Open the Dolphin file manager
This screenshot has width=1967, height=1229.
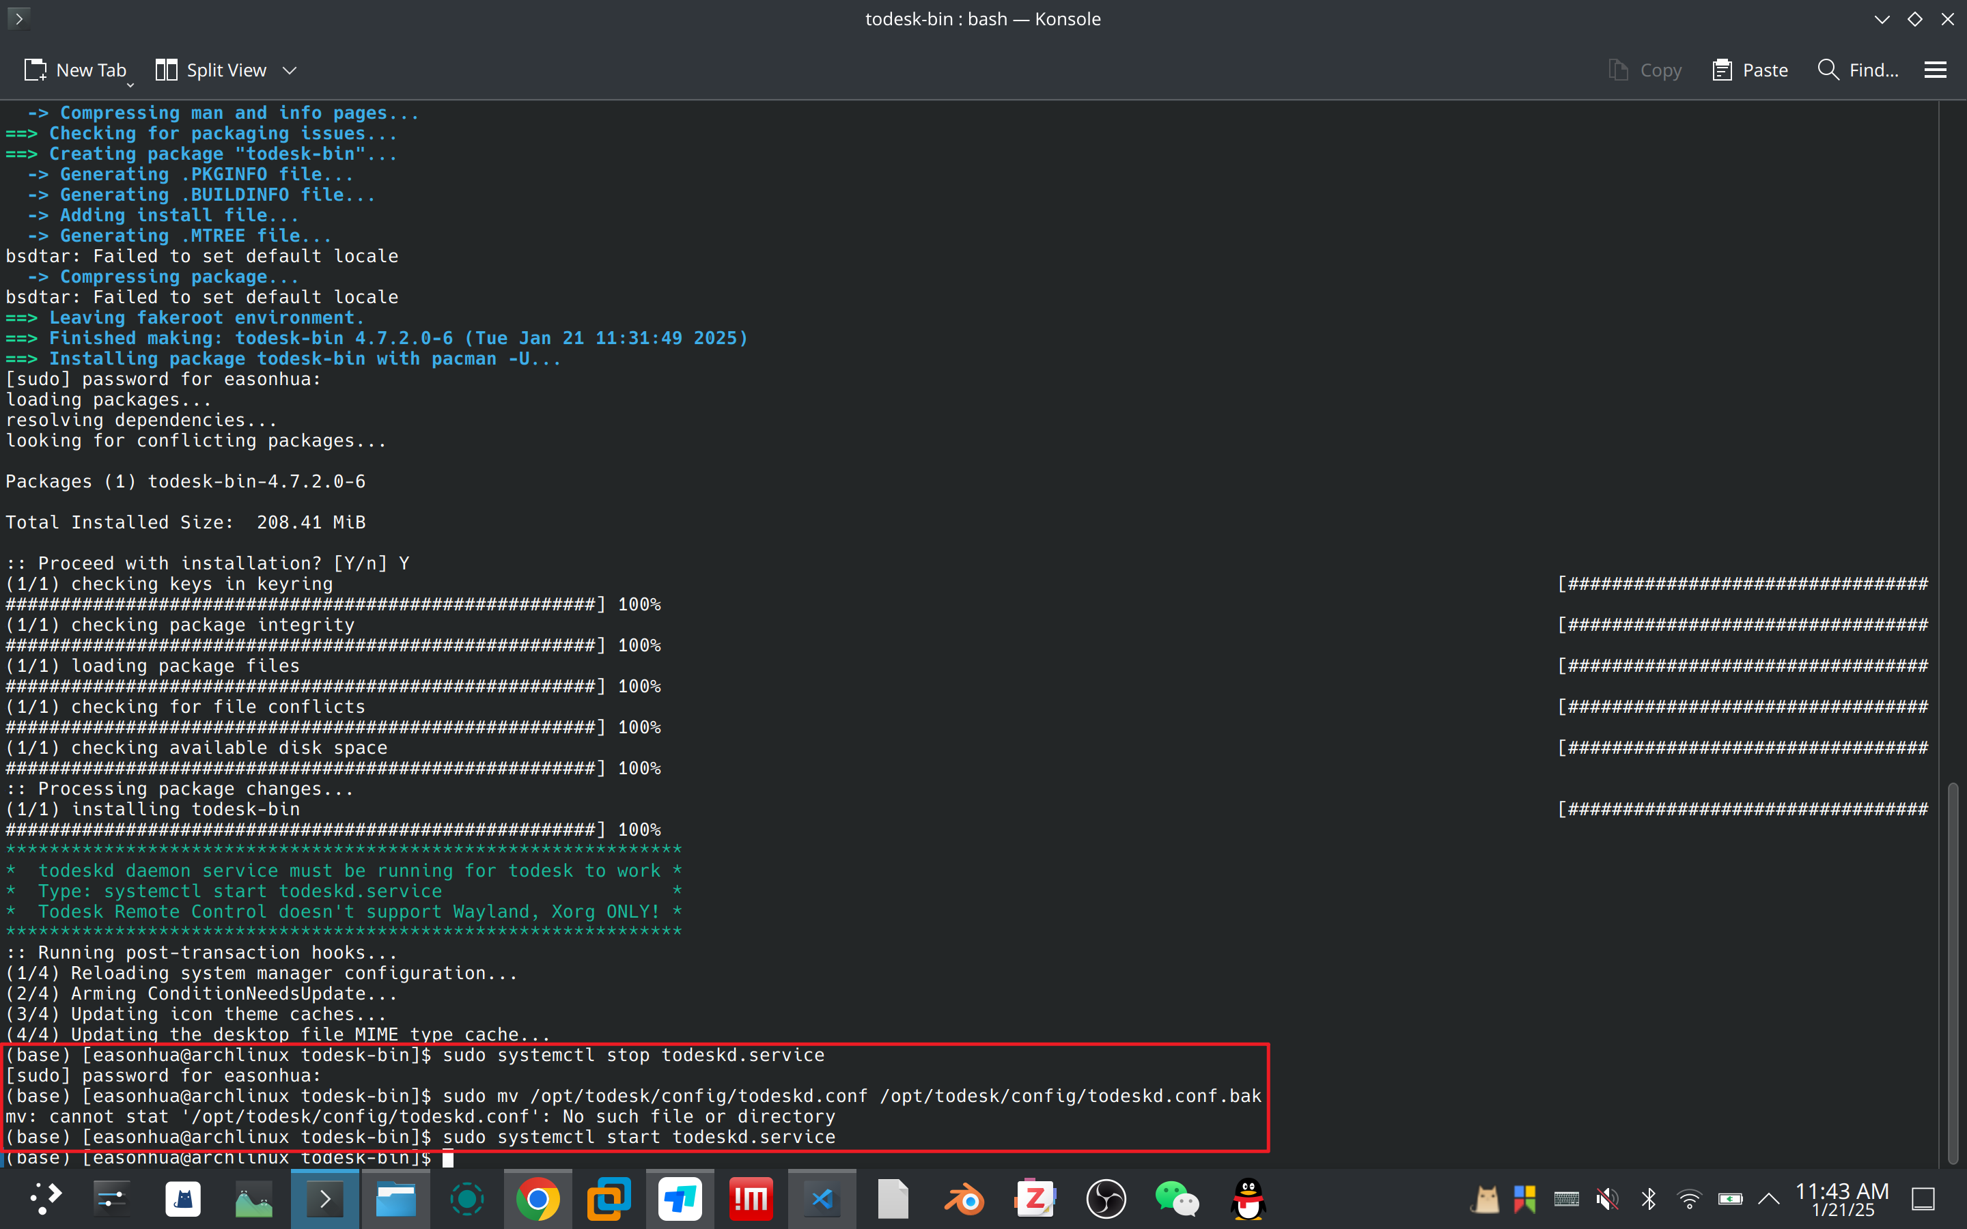[396, 1199]
